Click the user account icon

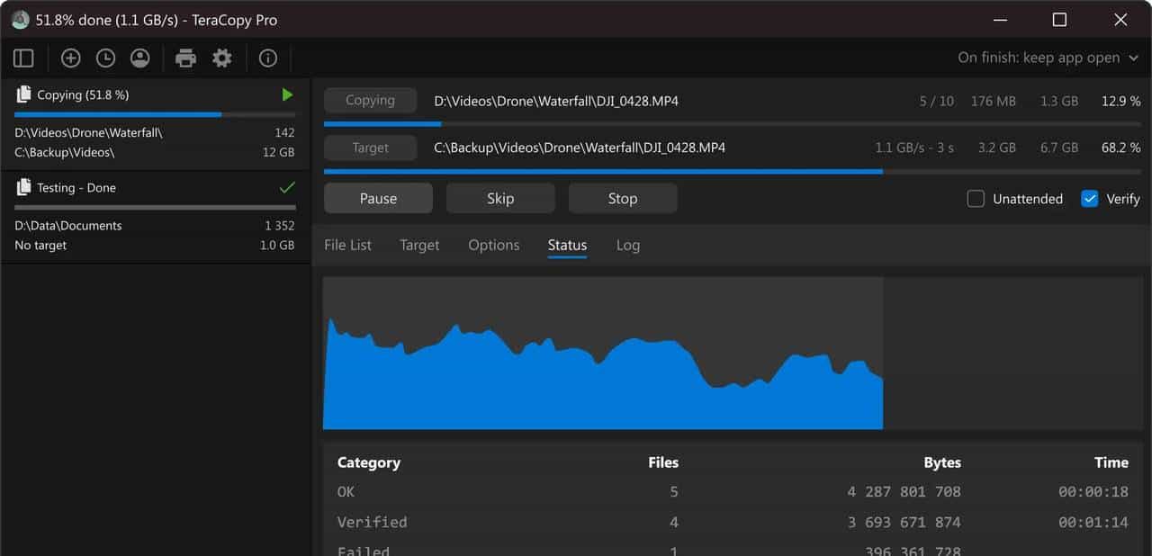coord(139,58)
